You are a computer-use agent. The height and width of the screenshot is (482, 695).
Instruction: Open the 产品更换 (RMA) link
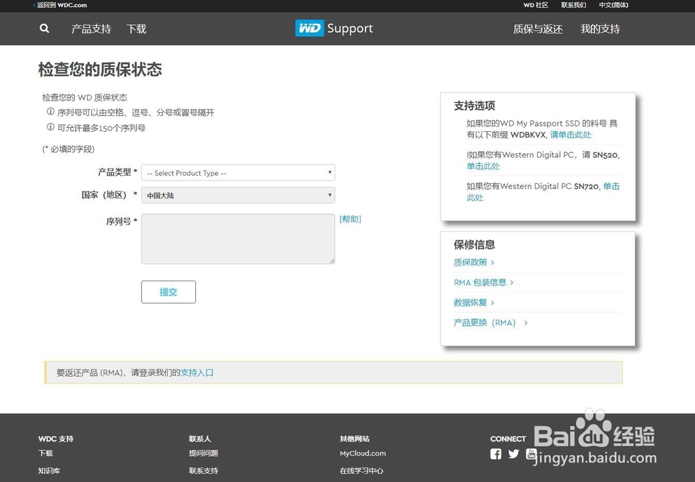(491, 322)
